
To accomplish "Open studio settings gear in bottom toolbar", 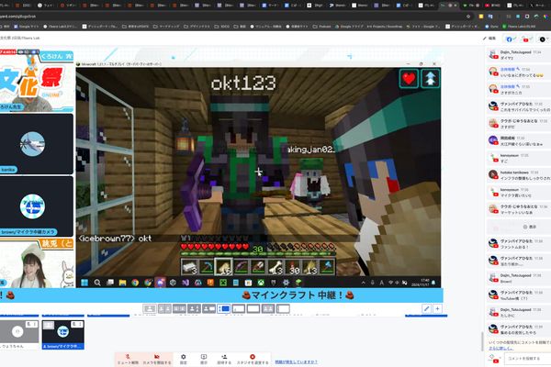I will (x=183, y=359).
